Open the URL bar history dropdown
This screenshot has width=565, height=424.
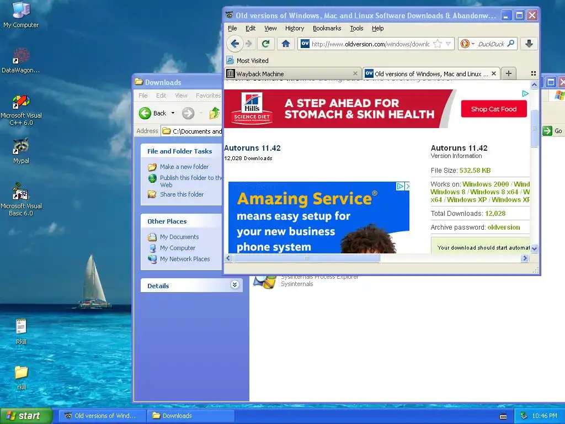click(448, 44)
